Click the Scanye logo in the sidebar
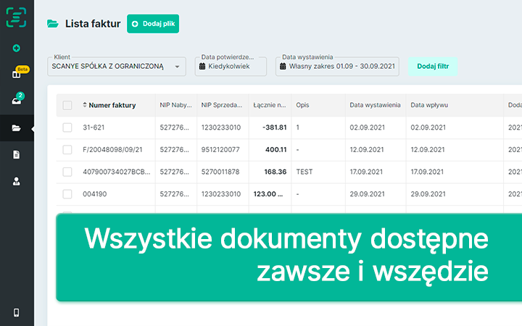 tap(16, 17)
